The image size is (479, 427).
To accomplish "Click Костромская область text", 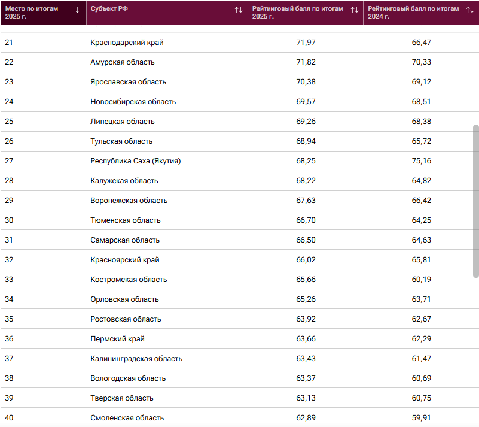I will 129,280.
